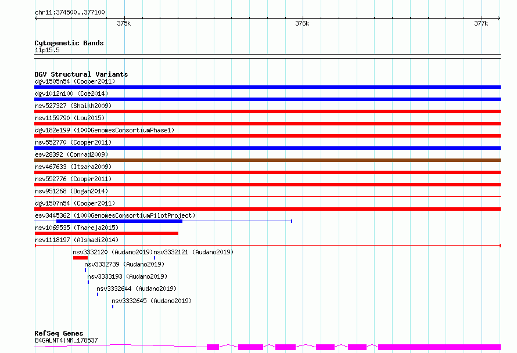The width and height of the screenshot is (517, 353).
Task: Select nsv1159790 (Lou2015) label
Action: click(x=70, y=118)
